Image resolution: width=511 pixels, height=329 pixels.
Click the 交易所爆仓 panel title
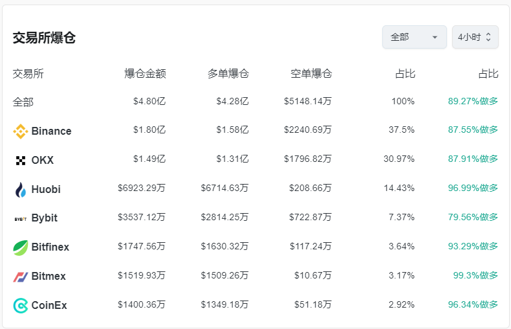tap(44, 38)
